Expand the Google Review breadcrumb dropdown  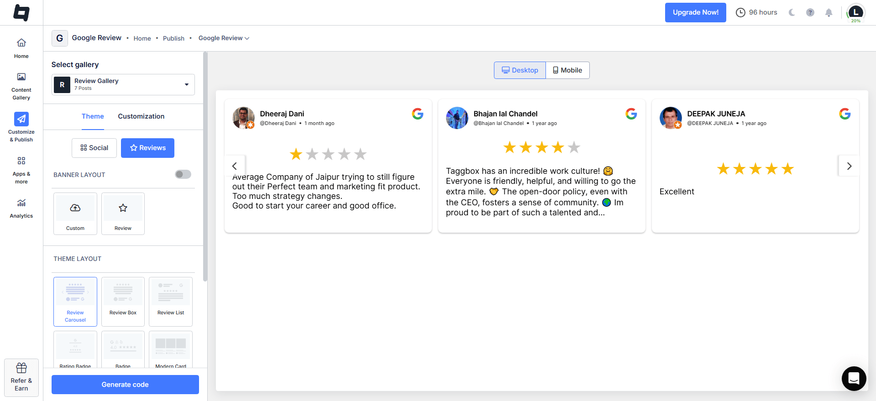224,38
